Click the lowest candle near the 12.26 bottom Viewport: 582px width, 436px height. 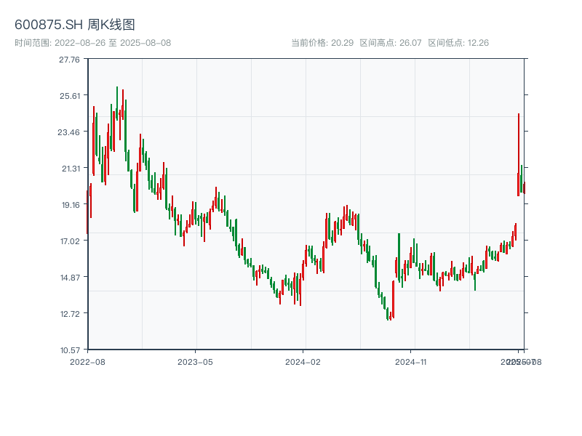tap(389, 314)
